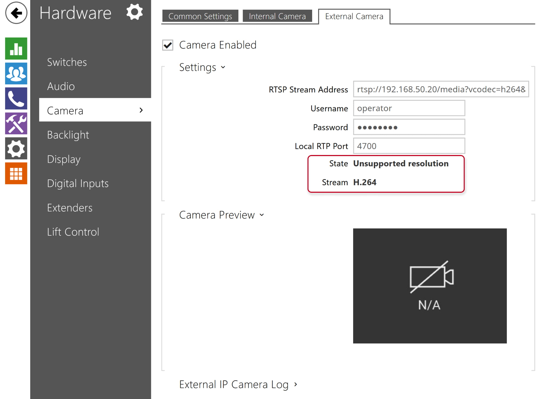Click the Camera menu chevron arrow
The image size is (540, 399).
pos(141,110)
